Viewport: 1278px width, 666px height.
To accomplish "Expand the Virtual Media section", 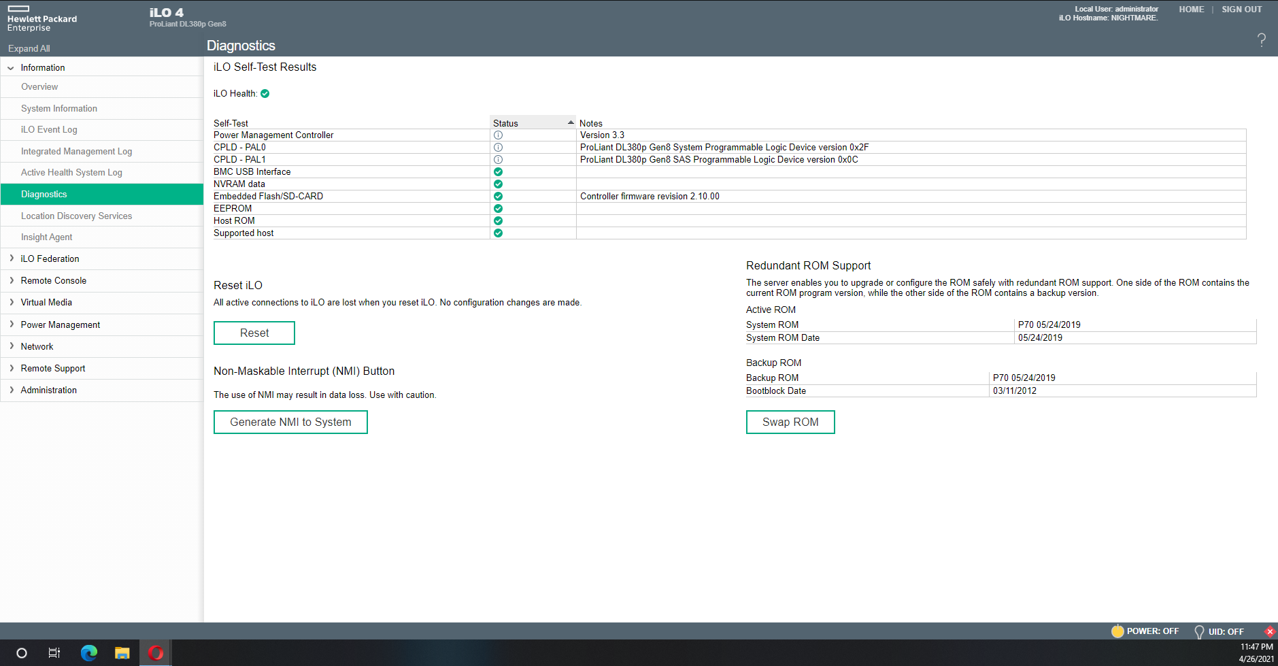I will [x=12, y=302].
